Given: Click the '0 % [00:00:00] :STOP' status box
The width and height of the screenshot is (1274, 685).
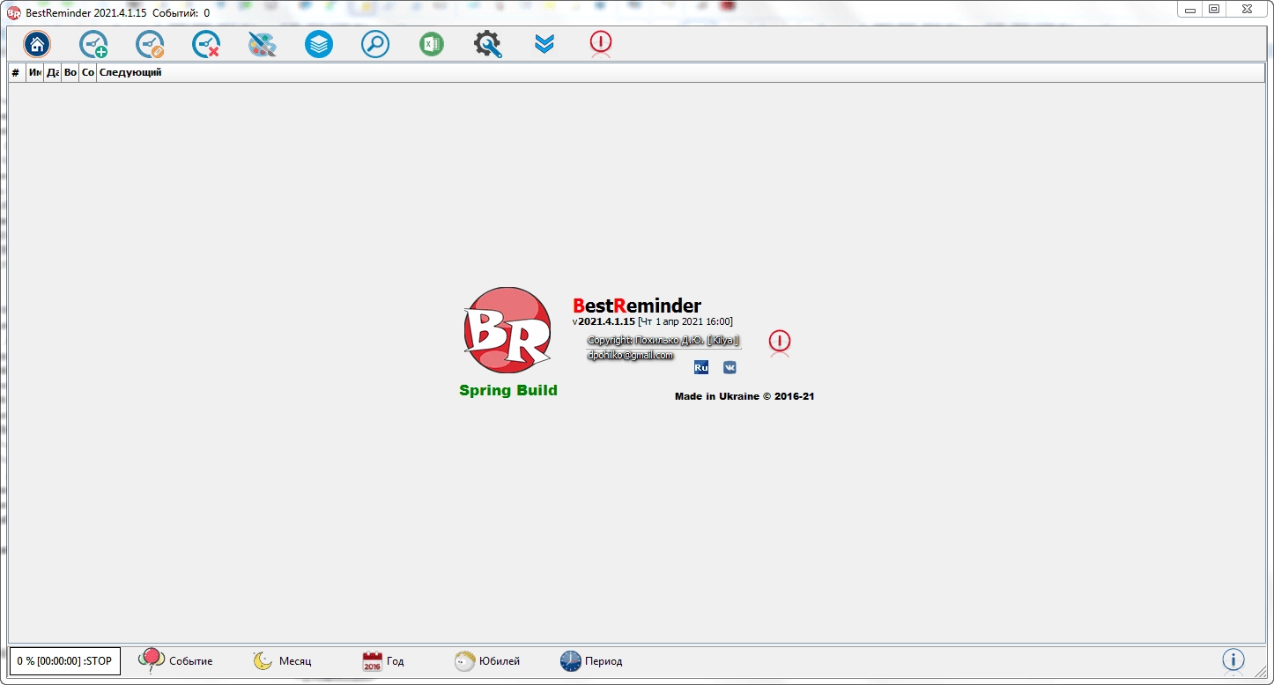Looking at the screenshot, I should coord(64,661).
